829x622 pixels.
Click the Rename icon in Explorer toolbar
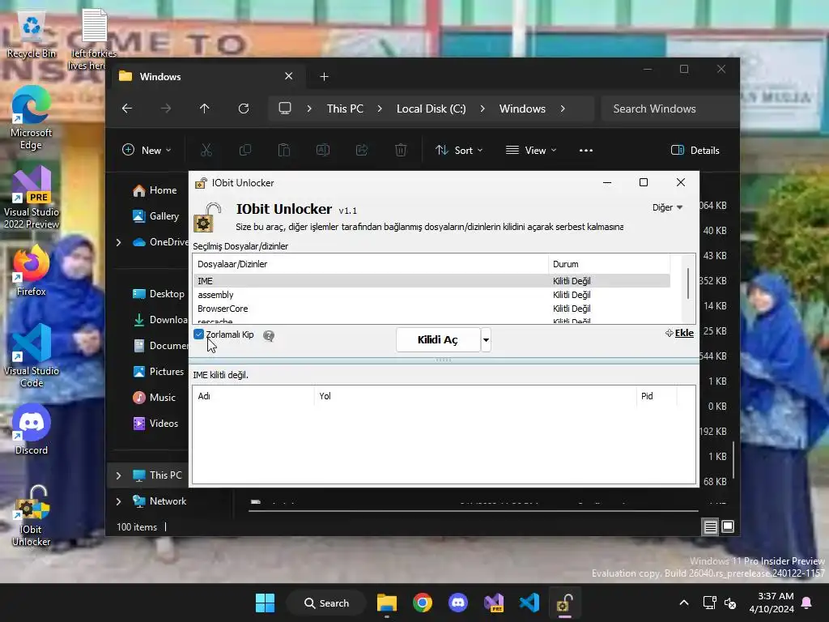click(323, 150)
